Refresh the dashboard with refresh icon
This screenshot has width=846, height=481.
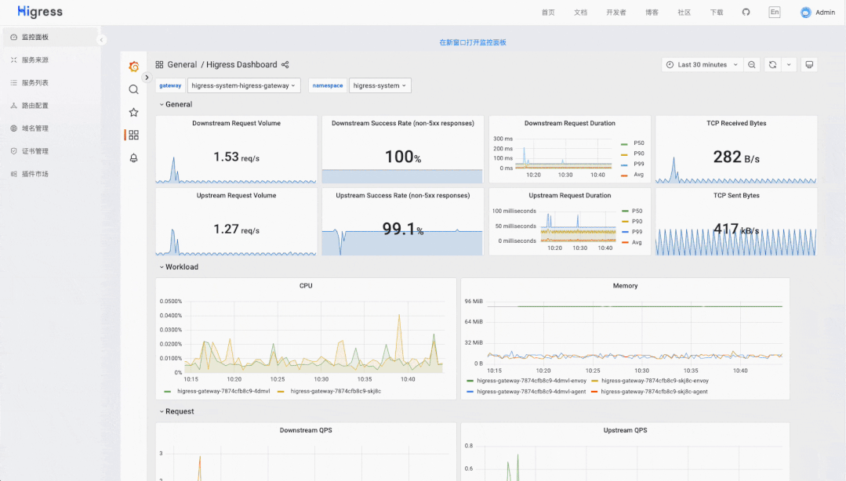[x=772, y=65]
